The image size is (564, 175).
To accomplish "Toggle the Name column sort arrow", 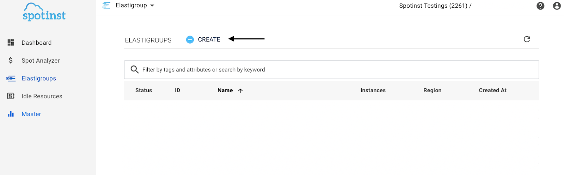I will coord(240,90).
